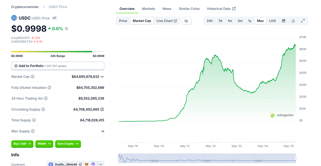Screen dimensions: 321x166
Task: Set the chart range to 1y
Action: [x=250, y=21]
